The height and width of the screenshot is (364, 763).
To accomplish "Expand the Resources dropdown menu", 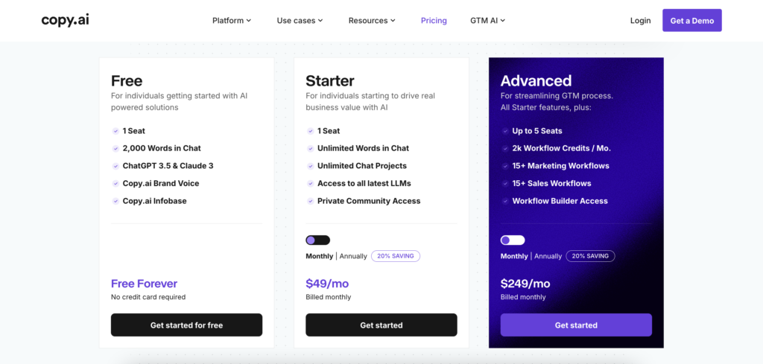I will point(372,21).
